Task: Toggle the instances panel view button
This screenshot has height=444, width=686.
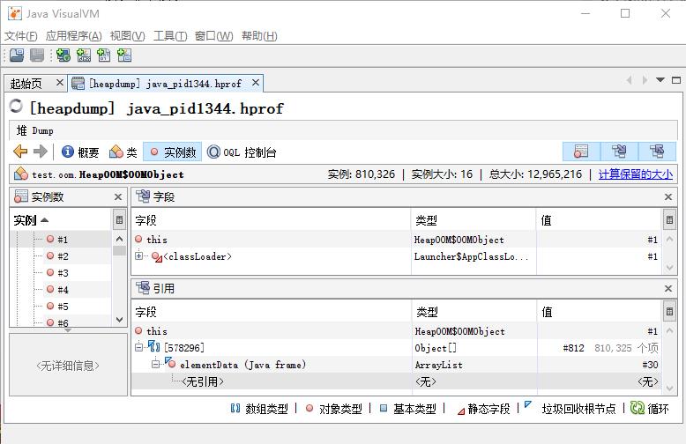Action: pyautogui.click(x=581, y=152)
